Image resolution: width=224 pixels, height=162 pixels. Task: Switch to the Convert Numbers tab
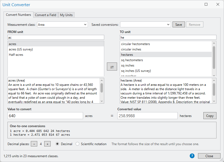coord(18,15)
